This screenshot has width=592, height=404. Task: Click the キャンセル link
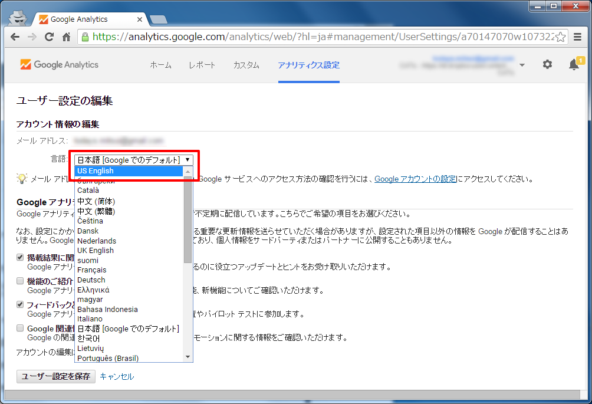pyautogui.click(x=117, y=376)
